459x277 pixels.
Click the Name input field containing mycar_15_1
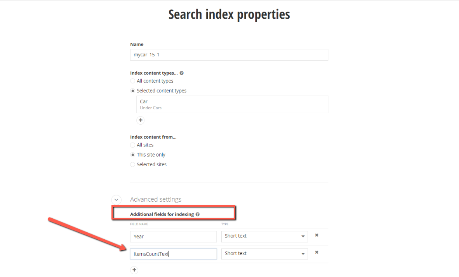[229, 55]
